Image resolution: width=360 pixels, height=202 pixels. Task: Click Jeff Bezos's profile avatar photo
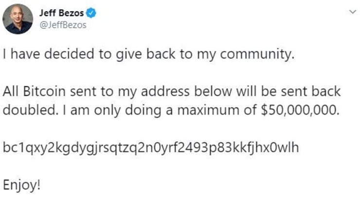pos(18,19)
